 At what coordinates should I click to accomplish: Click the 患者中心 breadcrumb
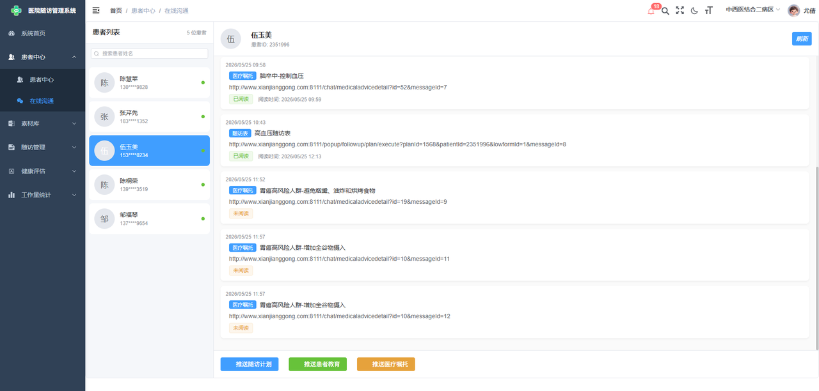coord(143,11)
